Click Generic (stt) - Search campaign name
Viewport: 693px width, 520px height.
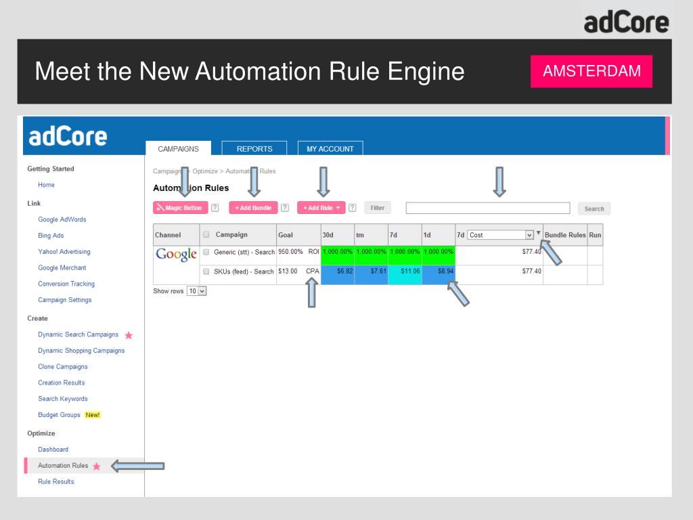244,252
